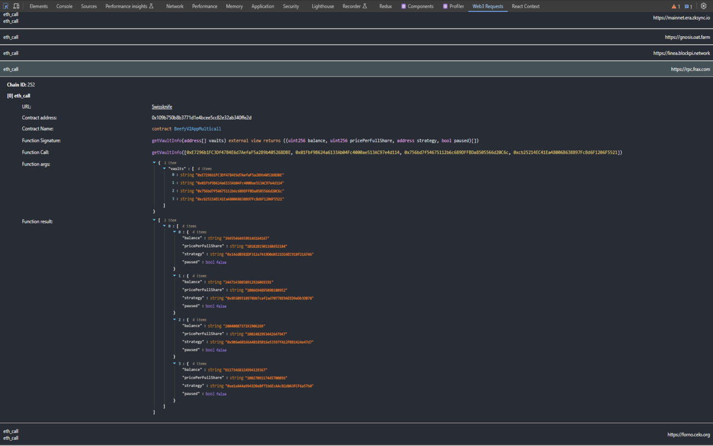Viewport: 713px width, 446px height.
Task: Toggle the device toolbar icon
Action: 16,6
